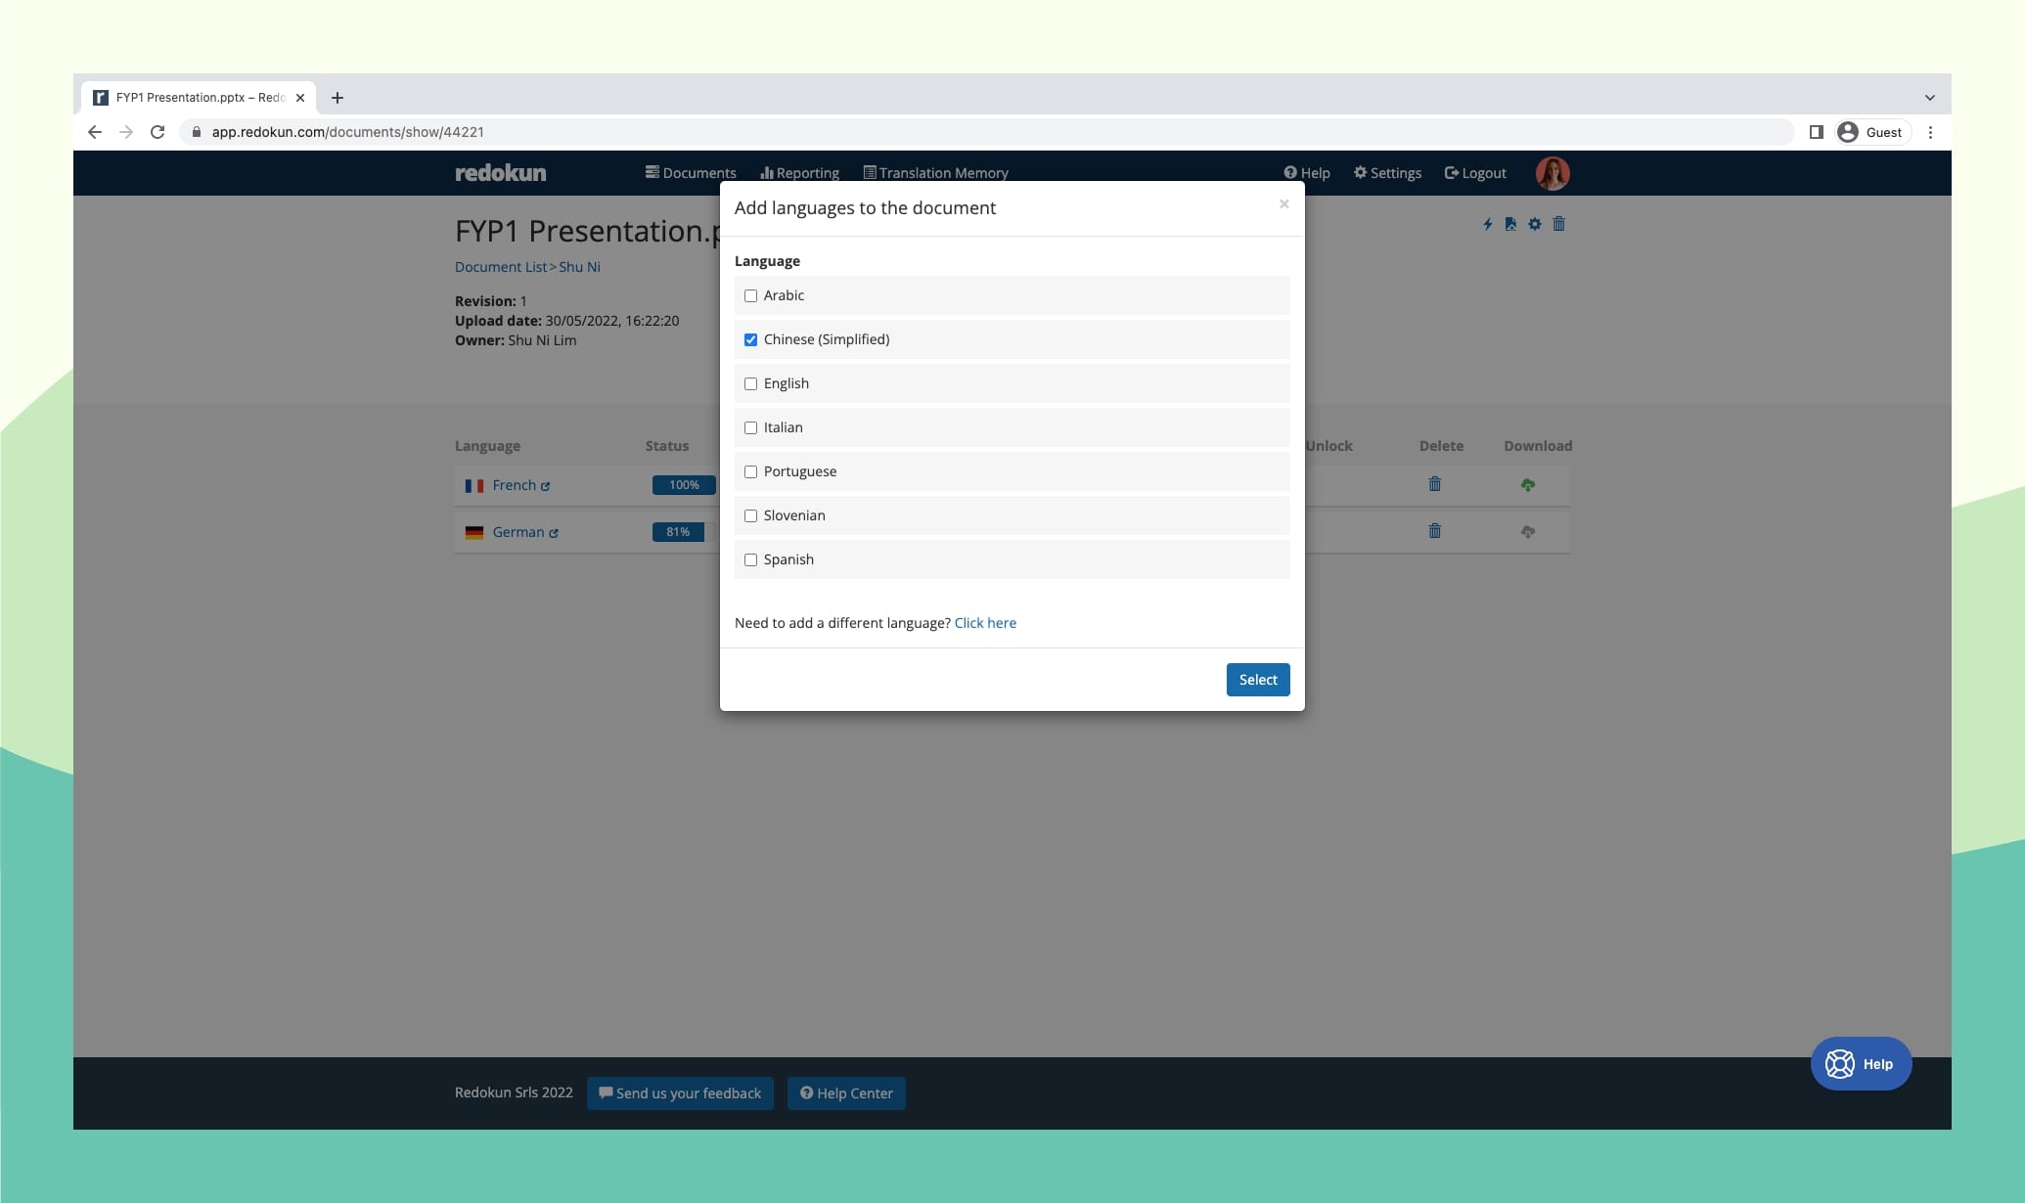This screenshot has height=1203, width=2025.
Task: Click the trash icon next to document title
Action: [1559, 224]
